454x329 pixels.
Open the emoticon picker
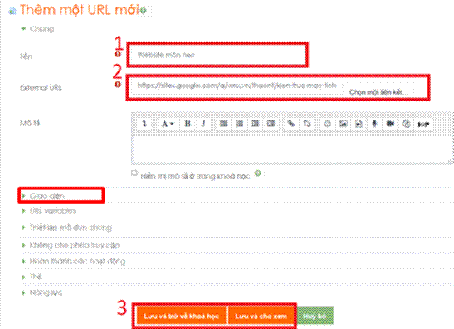point(327,124)
